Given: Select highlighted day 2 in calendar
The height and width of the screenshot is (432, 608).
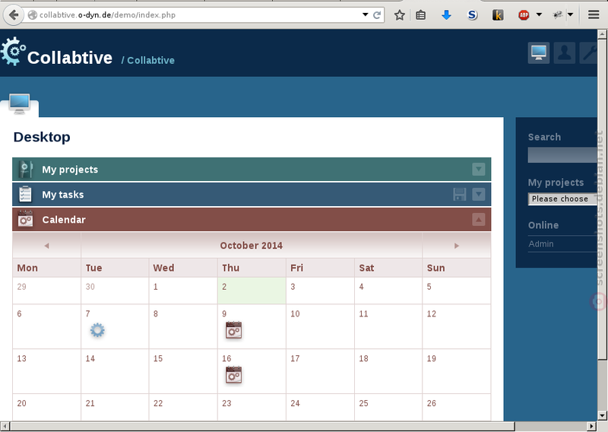Looking at the screenshot, I should 252,291.
